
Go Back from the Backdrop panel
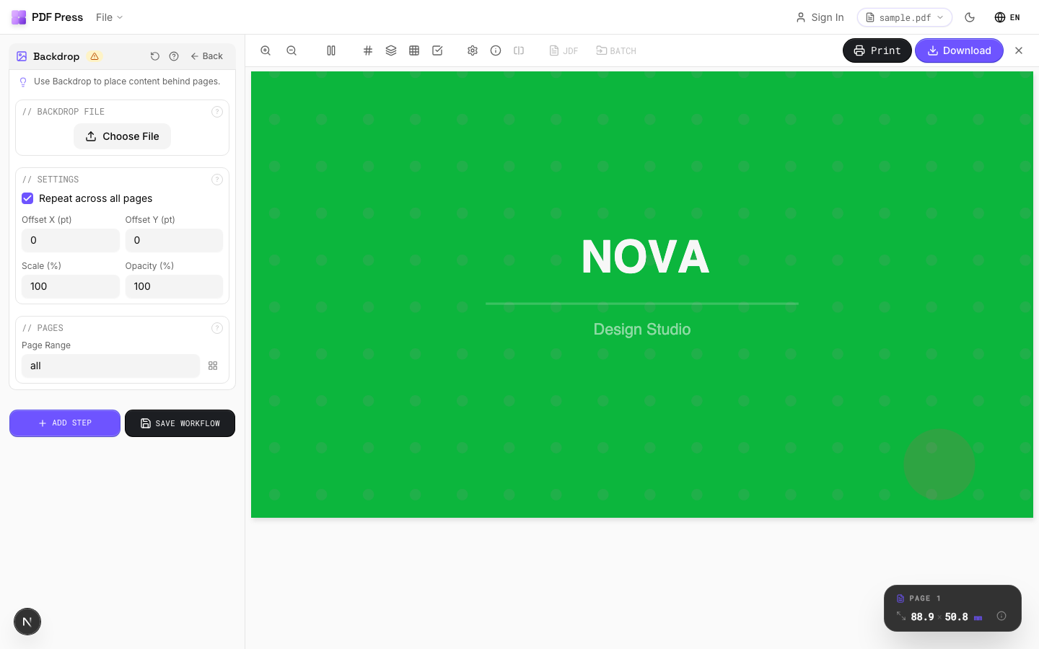[x=206, y=56]
